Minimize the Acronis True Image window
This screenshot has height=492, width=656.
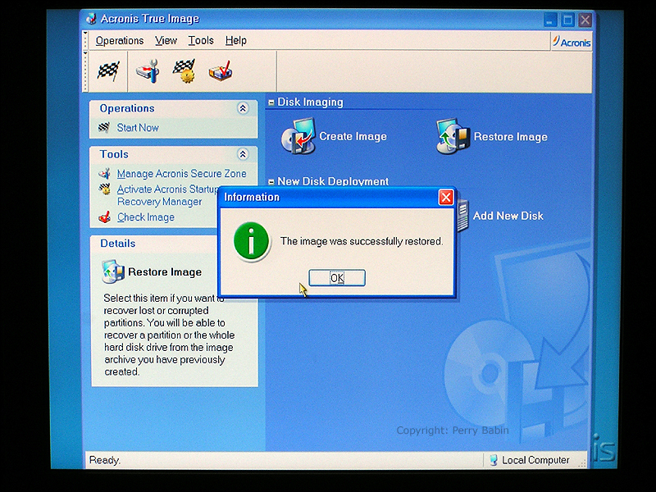(x=550, y=20)
